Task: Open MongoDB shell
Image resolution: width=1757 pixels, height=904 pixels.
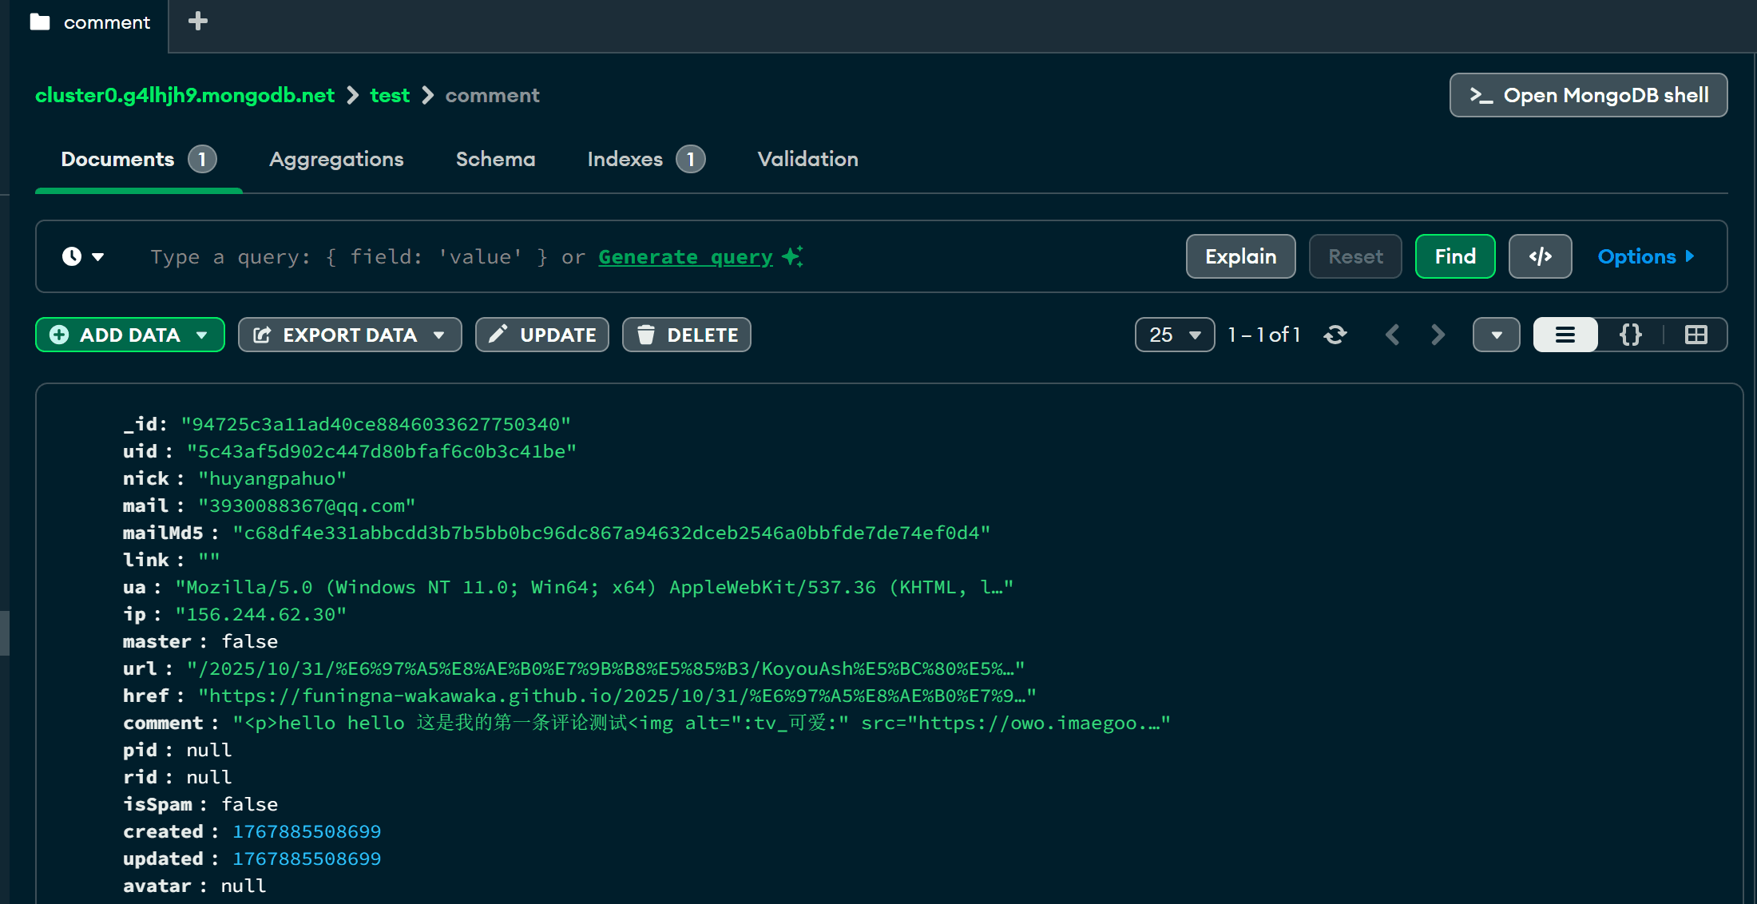Action: [1588, 95]
